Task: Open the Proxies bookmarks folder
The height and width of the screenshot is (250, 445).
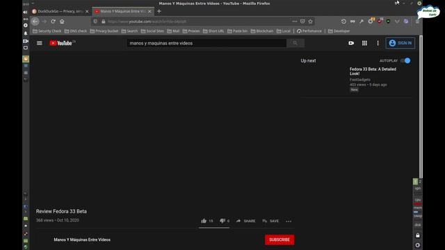Action: pyautogui.click(x=191, y=31)
